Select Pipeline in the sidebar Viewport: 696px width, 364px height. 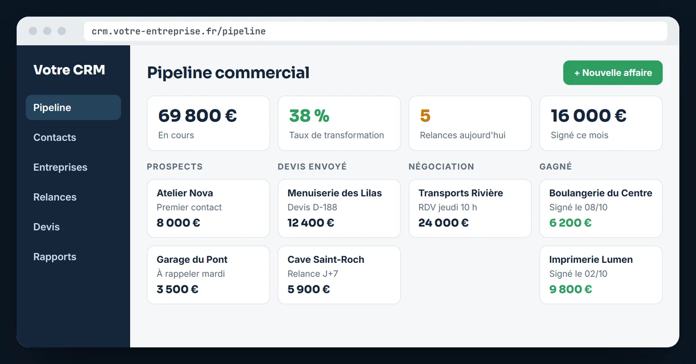coord(73,108)
